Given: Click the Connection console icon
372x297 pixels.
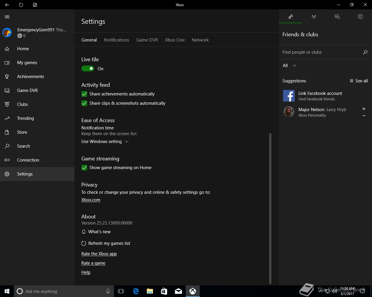Looking at the screenshot, I should pos(7,160).
